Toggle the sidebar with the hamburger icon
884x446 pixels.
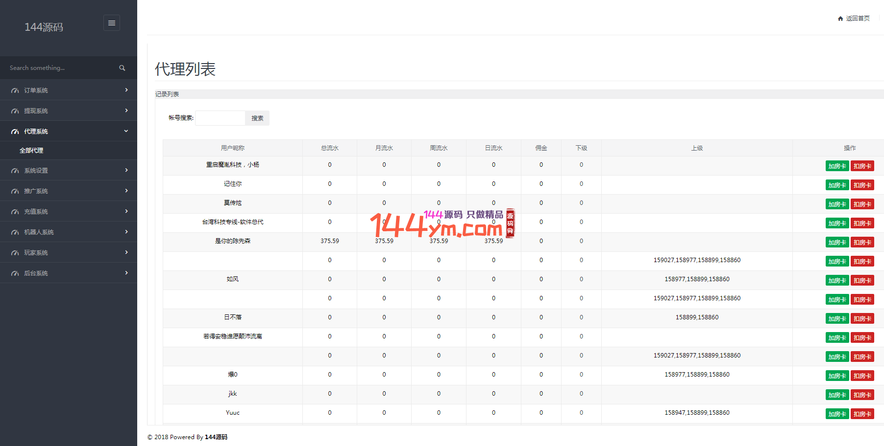pyautogui.click(x=112, y=23)
